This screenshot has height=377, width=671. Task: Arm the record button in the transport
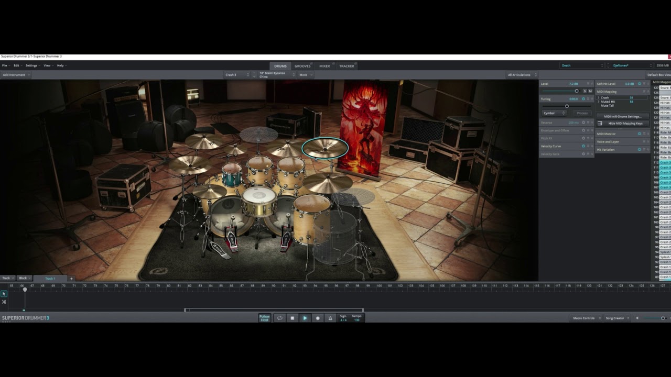click(317, 318)
